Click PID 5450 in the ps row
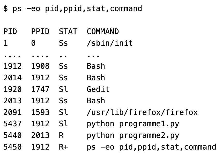This screenshot has width=223, height=155. (12, 147)
